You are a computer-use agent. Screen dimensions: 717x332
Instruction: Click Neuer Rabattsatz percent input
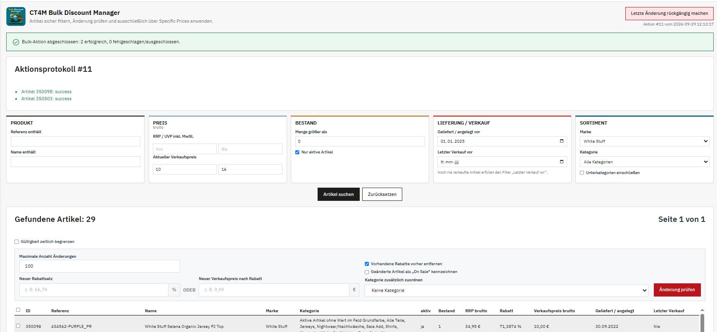pyautogui.click(x=94, y=290)
